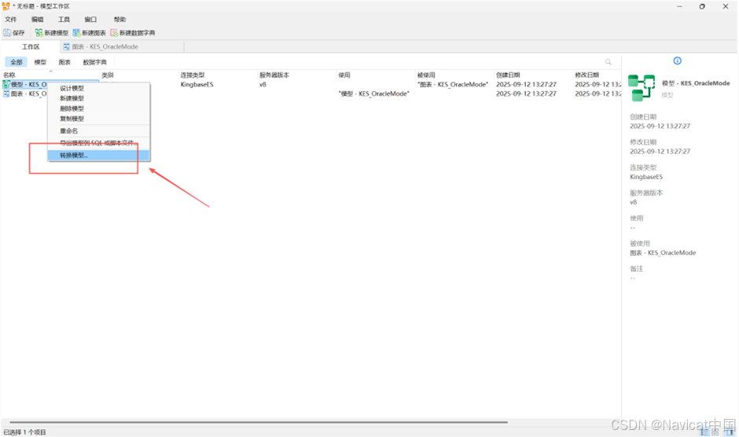Viewport: 739px width, 437px height.
Task: Sort by the 修改日期 column header
Action: 597,75
